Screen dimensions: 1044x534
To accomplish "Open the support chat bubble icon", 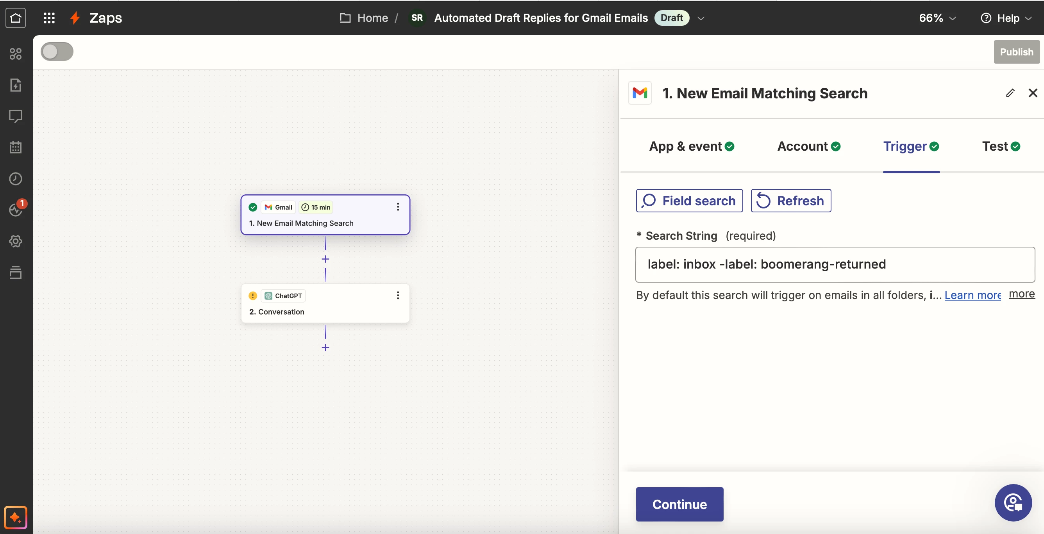I will [x=1013, y=503].
